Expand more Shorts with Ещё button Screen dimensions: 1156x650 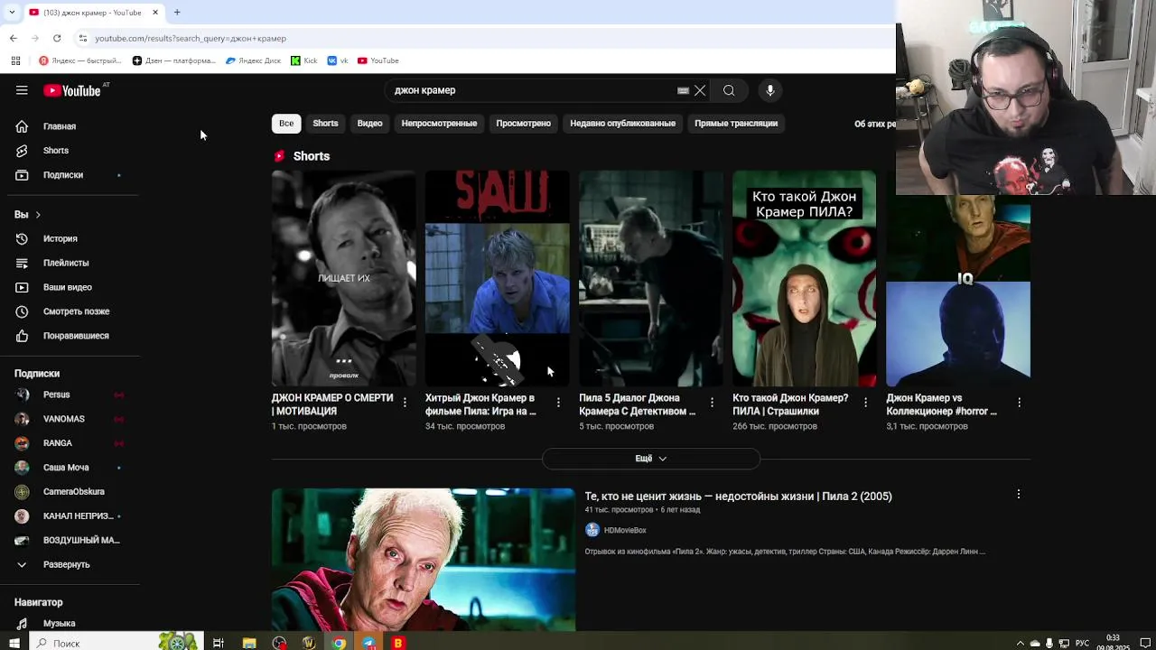point(650,459)
